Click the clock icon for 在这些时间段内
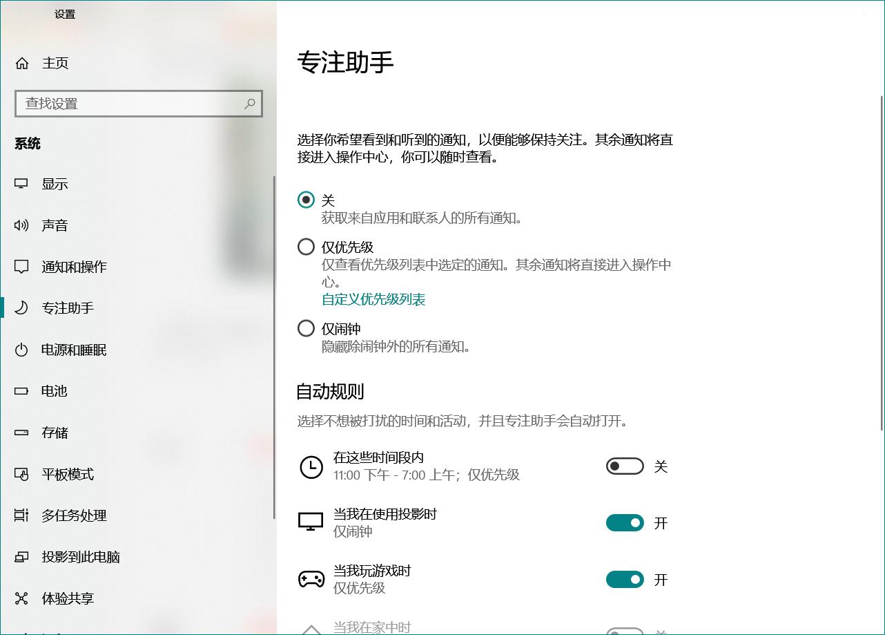This screenshot has width=885, height=635. click(x=311, y=466)
